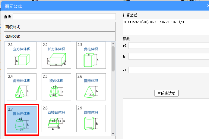
Task: Close the 图元公式 dialog
Action: 208,6
